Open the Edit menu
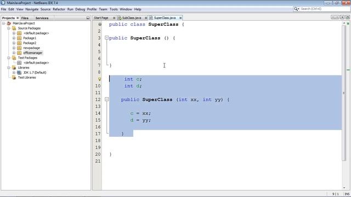 tap(11, 9)
